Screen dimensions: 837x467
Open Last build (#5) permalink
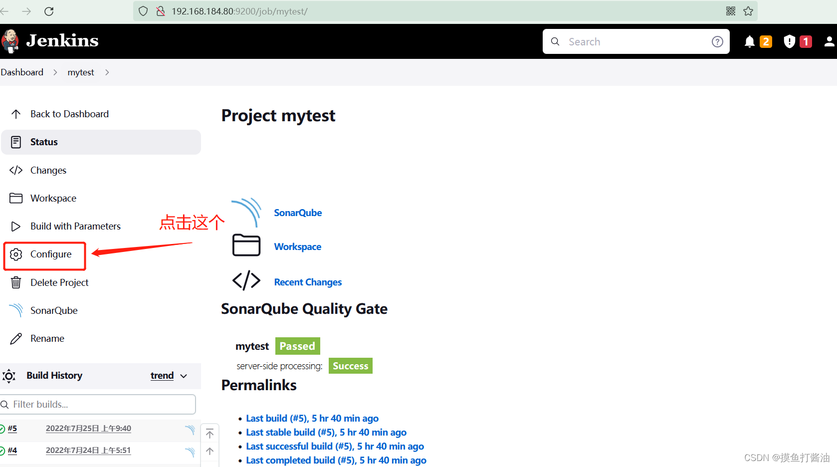(x=312, y=418)
